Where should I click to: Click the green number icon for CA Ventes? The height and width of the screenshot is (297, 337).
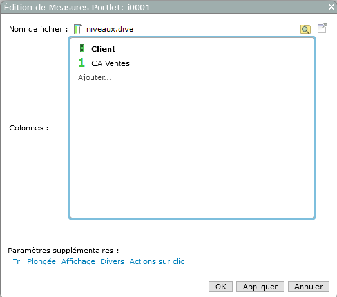(81, 63)
